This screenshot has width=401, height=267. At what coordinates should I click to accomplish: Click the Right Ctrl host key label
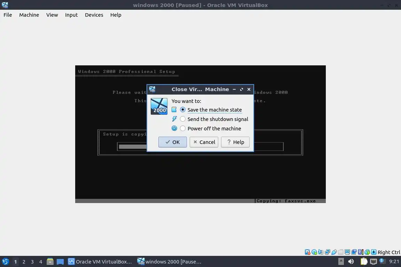(389, 252)
